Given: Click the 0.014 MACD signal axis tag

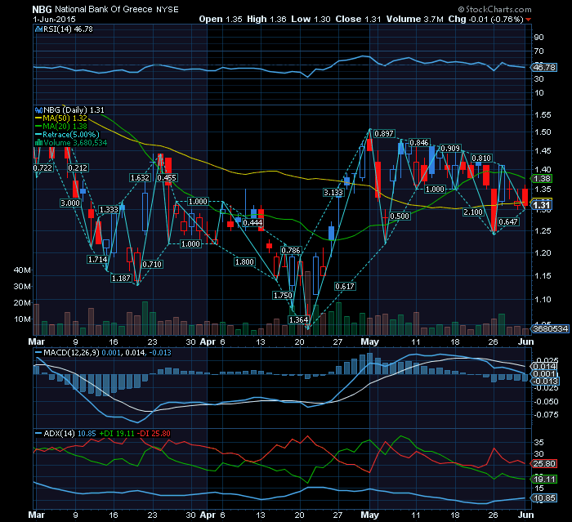Looking at the screenshot, I should coord(544,367).
